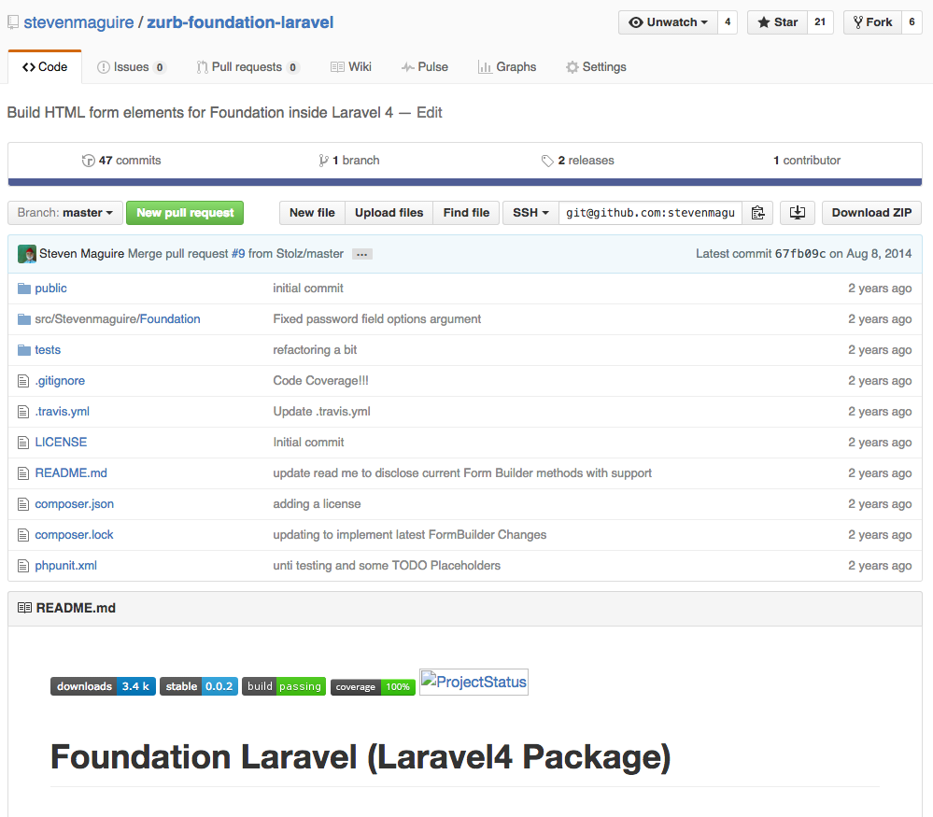The image size is (933, 817).
Task: Click the stargazers count 21
Action: 820,22
